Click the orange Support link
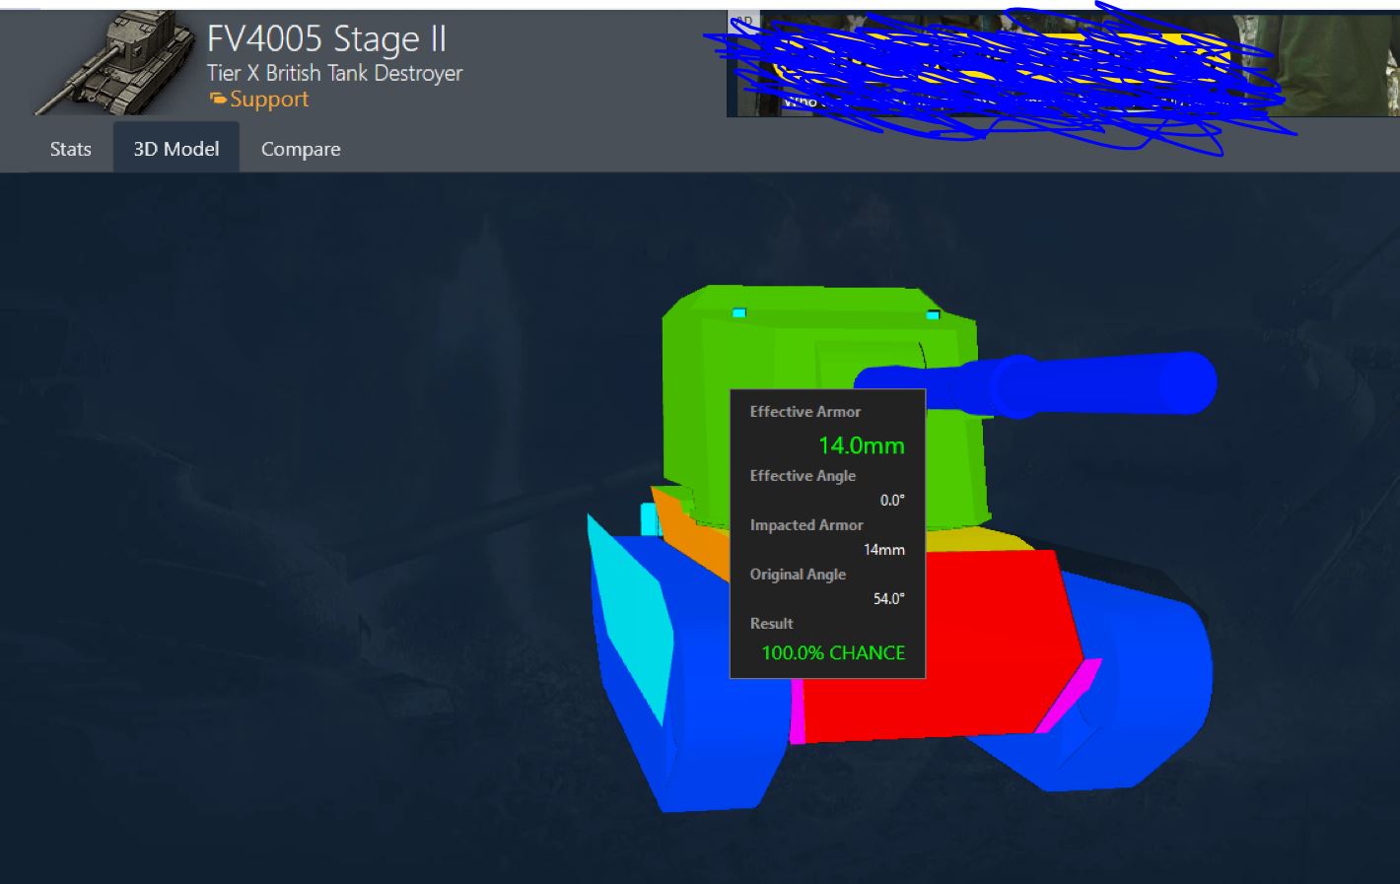The height and width of the screenshot is (884, 1400). pyautogui.click(x=259, y=100)
